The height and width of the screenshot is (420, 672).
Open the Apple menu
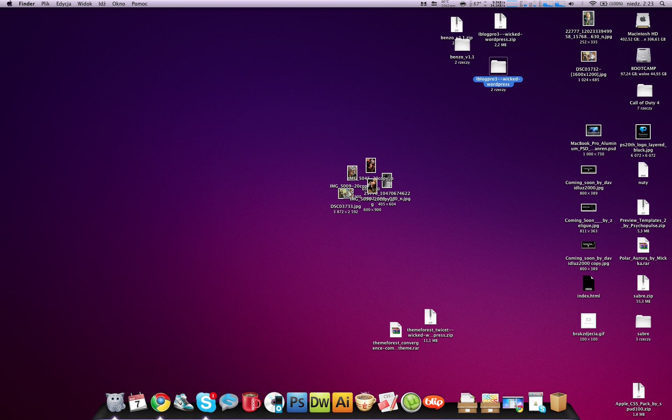coord(9,4)
